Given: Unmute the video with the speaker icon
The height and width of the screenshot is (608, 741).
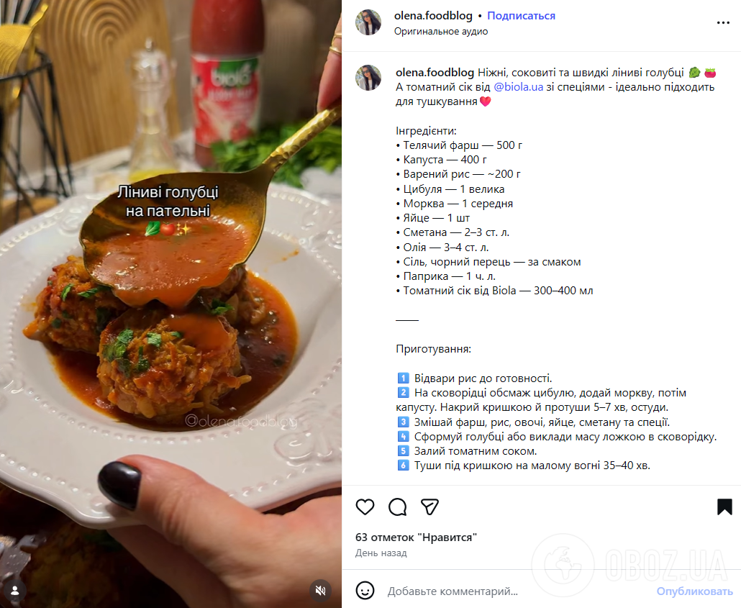Looking at the screenshot, I should [x=320, y=590].
